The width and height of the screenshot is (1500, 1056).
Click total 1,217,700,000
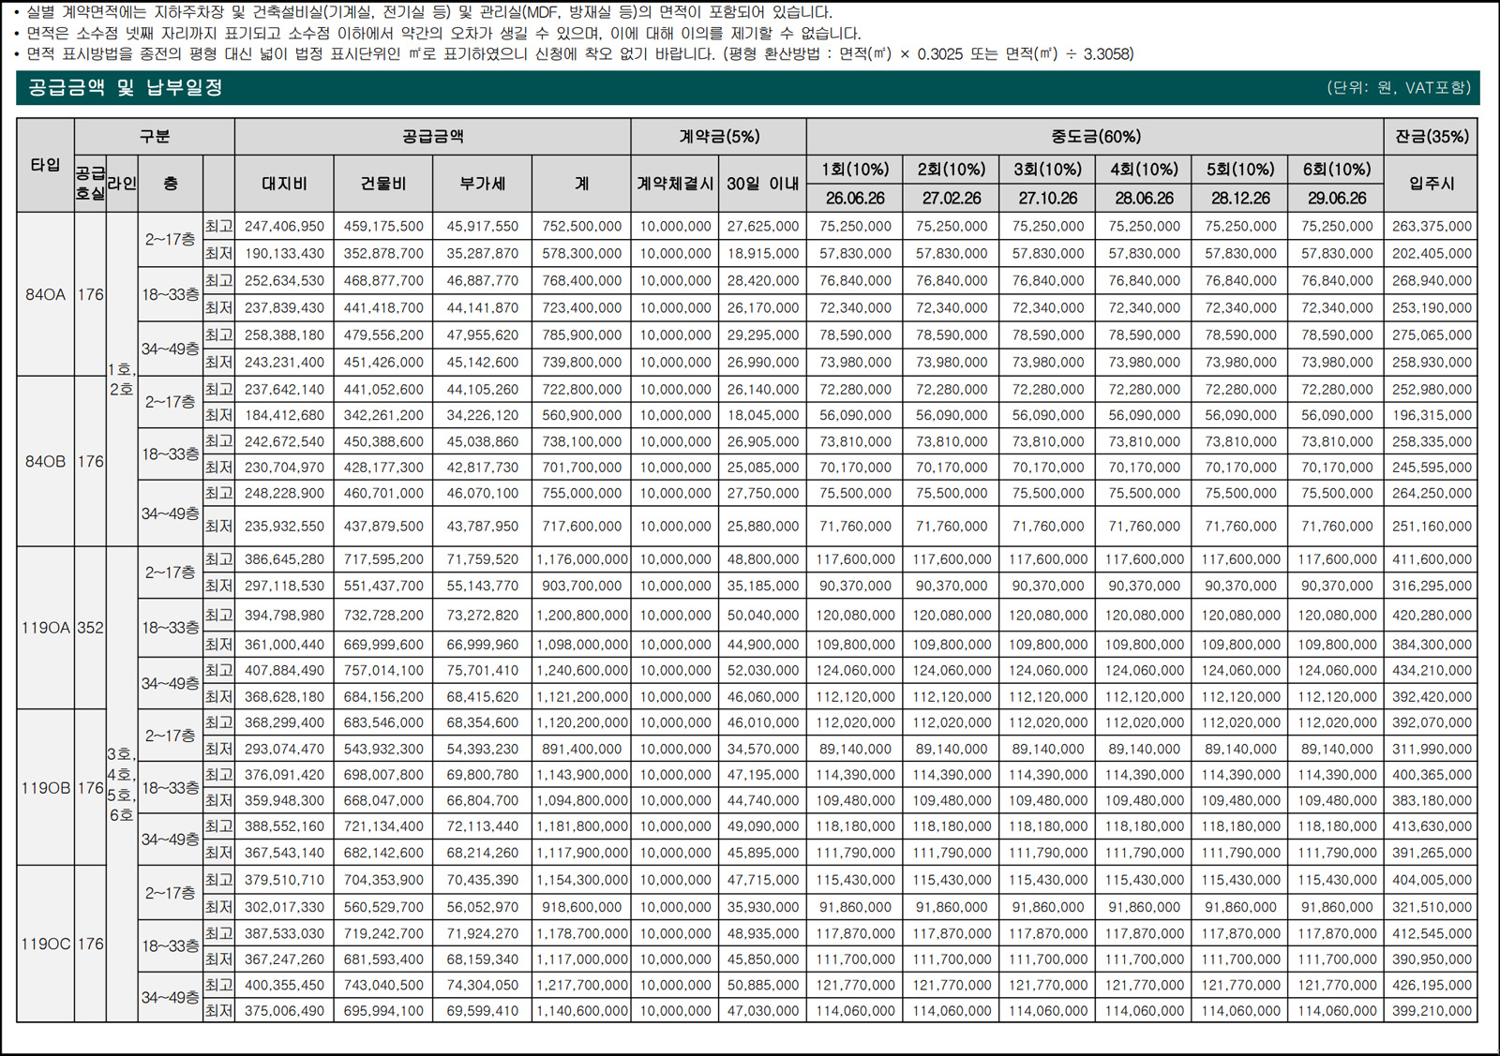581,986
